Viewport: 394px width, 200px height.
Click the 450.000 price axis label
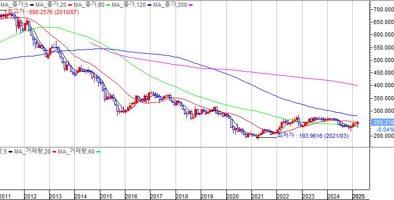point(384,73)
